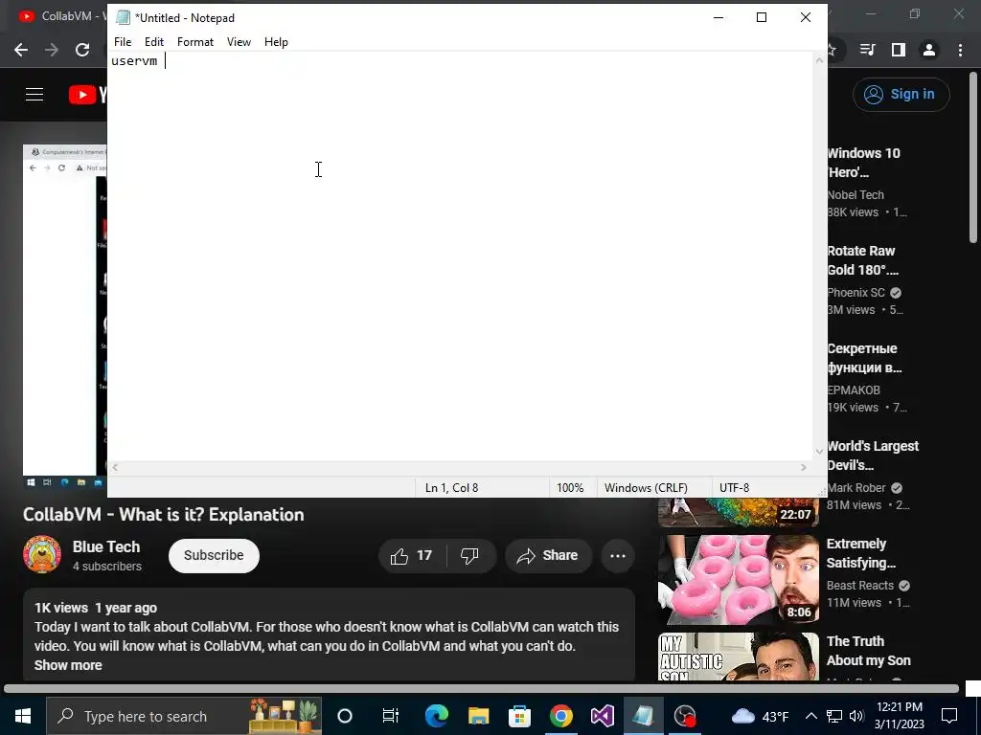Image resolution: width=981 pixels, height=735 pixels.
Task: Open File Explorer from taskbar
Action: pyautogui.click(x=478, y=716)
